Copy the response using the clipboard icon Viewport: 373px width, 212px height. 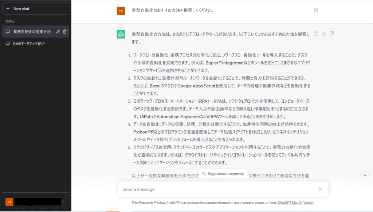click(x=316, y=34)
